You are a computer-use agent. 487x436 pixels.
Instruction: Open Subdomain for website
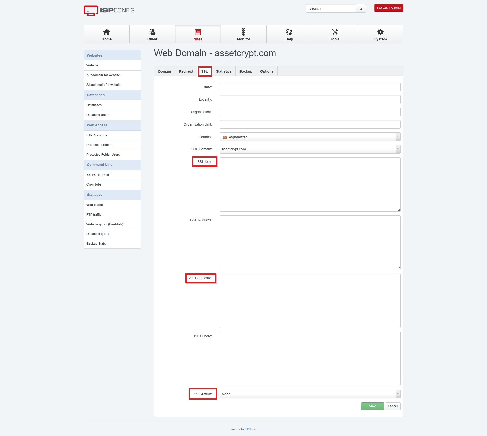[112, 75]
